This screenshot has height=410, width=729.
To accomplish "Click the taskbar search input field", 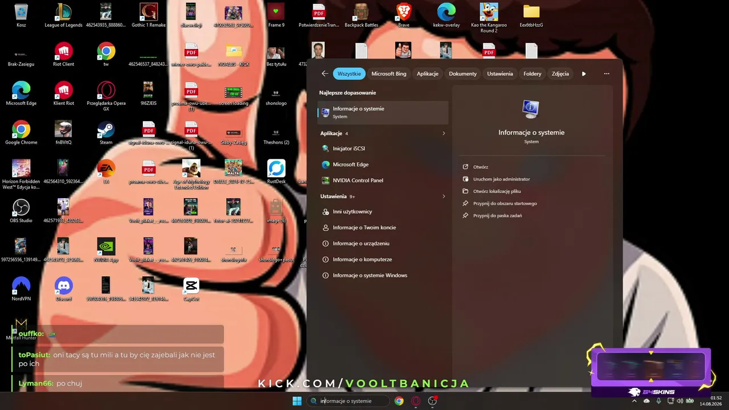I will (348, 401).
